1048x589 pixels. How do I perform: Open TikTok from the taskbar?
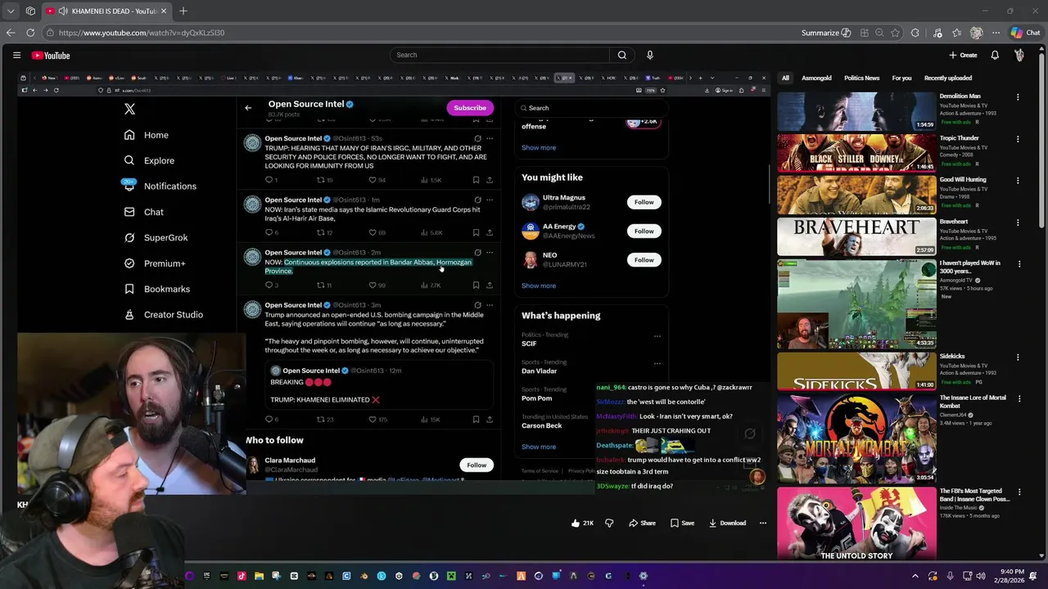(x=242, y=576)
